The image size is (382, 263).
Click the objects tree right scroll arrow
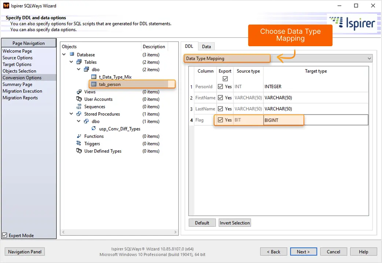click(x=175, y=232)
